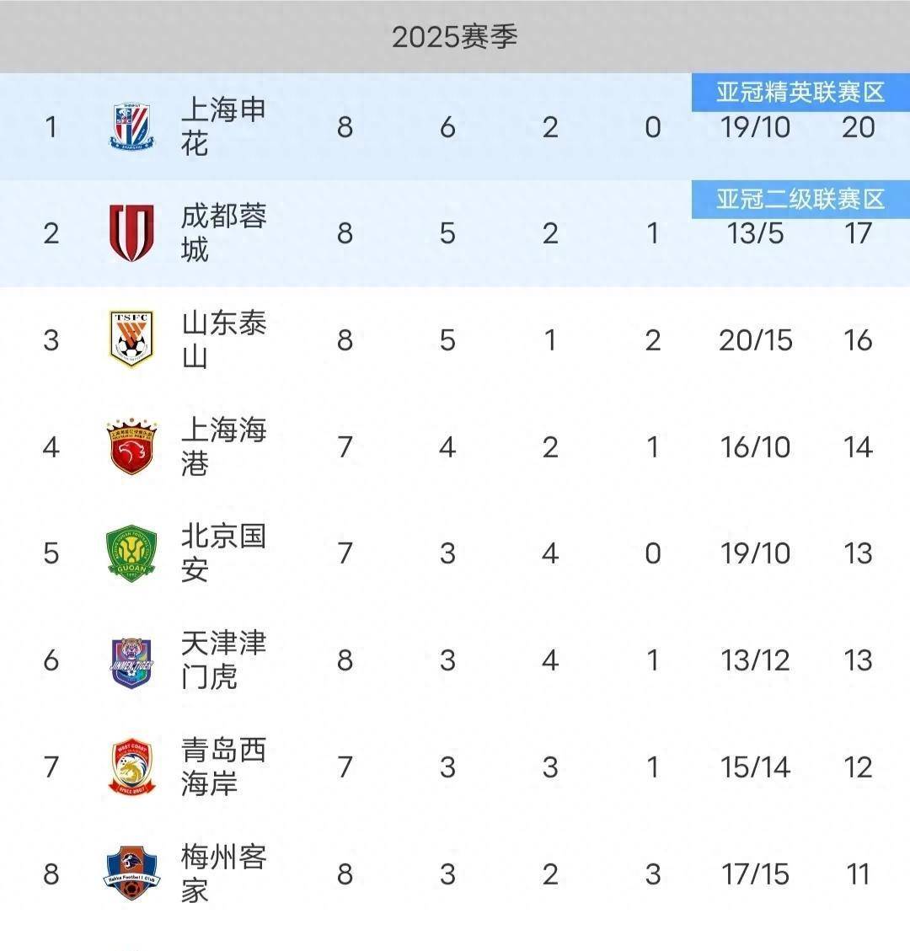Tap team name 青岛西海岸
The height and width of the screenshot is (951, 910).
223,767
